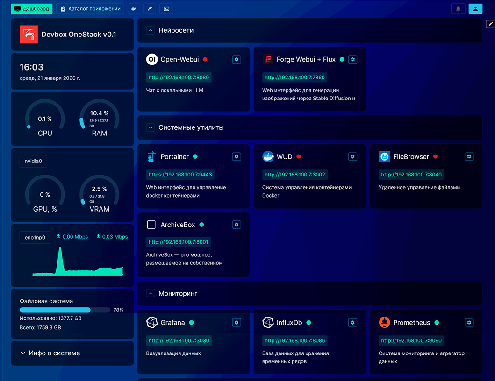This screenshot has width=495, height=381.
Task: Collapse the Мониторинг section
Action: tap(151, 294)
